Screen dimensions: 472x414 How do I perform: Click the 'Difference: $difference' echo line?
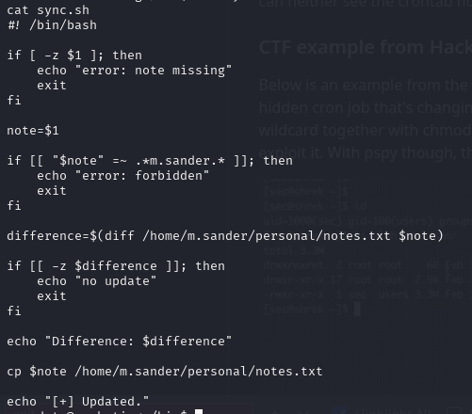coord(120,342)
